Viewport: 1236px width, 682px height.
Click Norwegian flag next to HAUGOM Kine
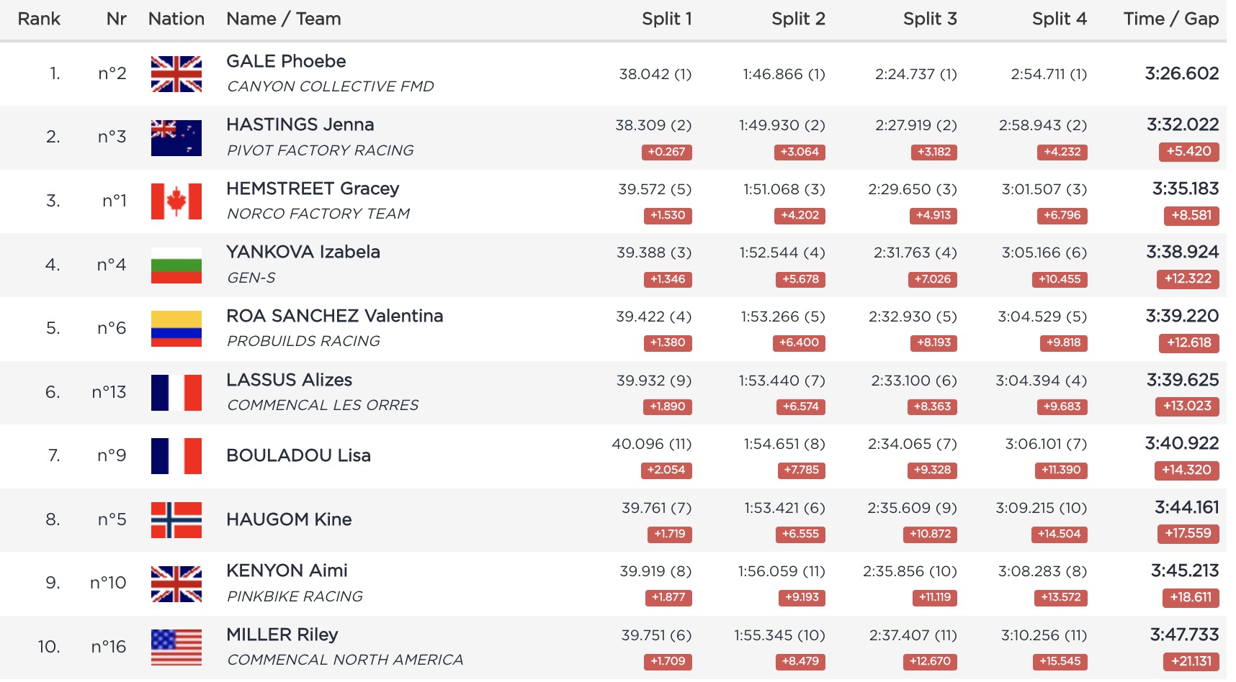[176, 519]
